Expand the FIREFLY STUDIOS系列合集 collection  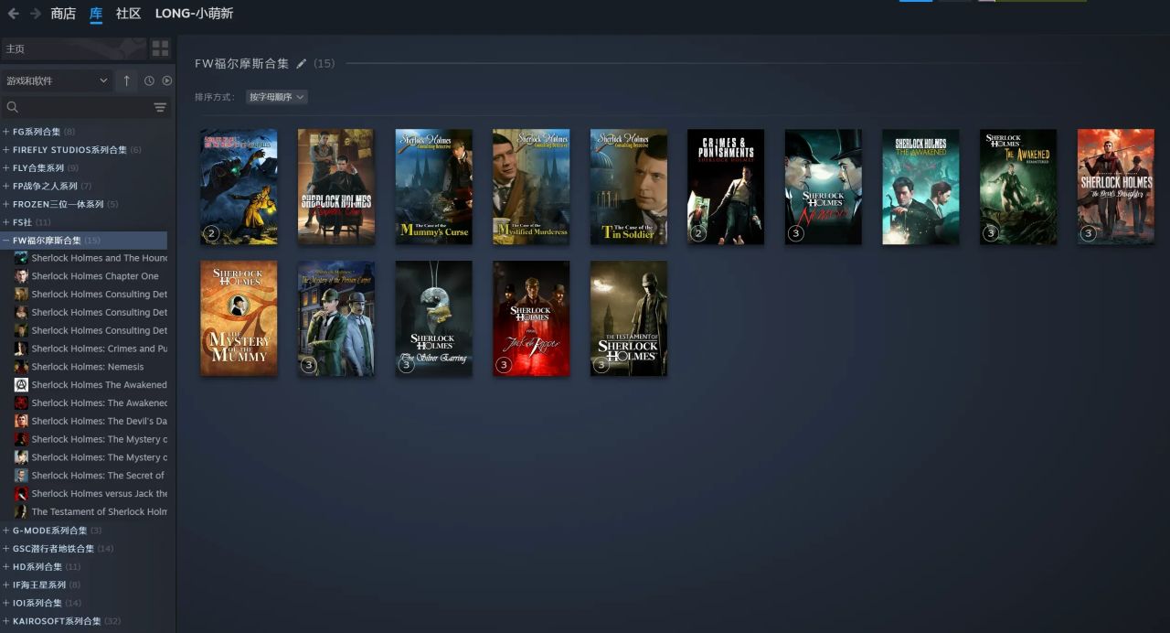pyautogui.click(x=5, y=150)
